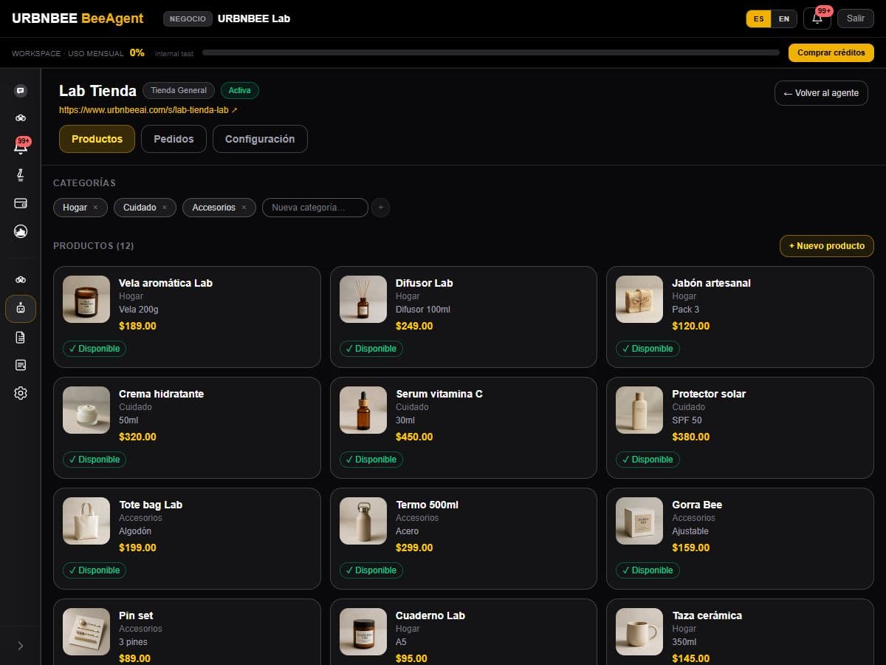
Task: Click the Tienda General badge
Action: pos(179,90)
